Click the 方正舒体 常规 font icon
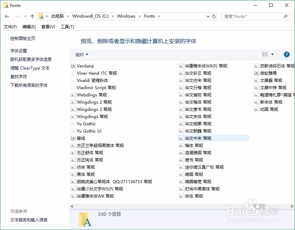Image resolution: width=295 pixels, height=230 pixels. pos(73,153)
